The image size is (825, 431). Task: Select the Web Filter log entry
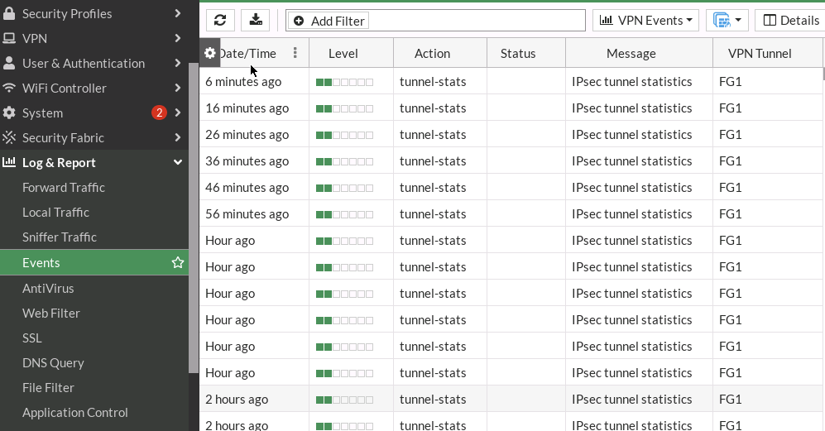coord(51,314)
